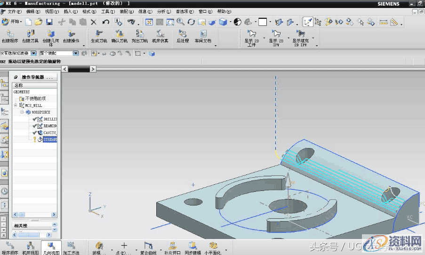Collapse the WORKPIECE tree node

click(x=22, y=113)
